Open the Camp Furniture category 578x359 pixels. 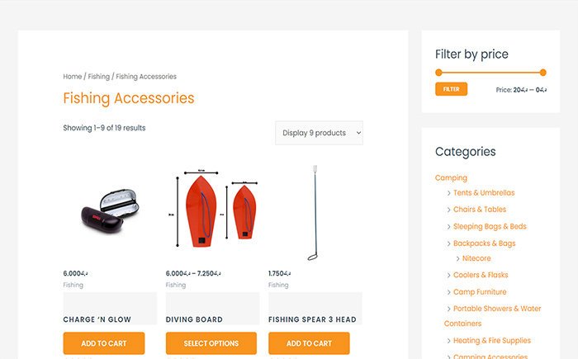click(x=480, y=292)
